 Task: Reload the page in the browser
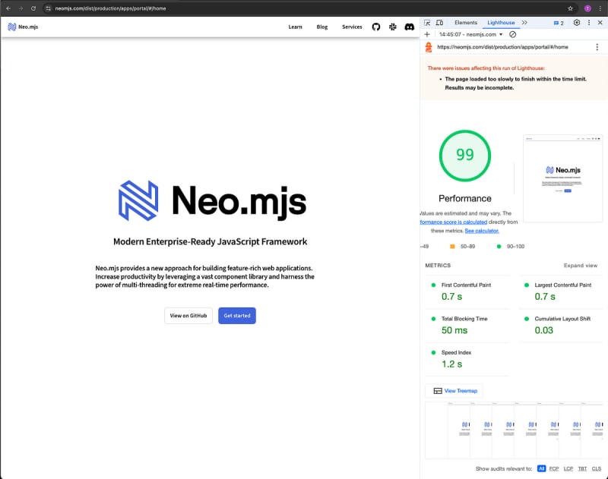[33, 8]
